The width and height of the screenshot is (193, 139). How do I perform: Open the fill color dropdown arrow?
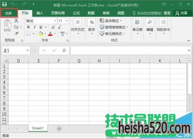pyautogui.click(x=45, y=33)
